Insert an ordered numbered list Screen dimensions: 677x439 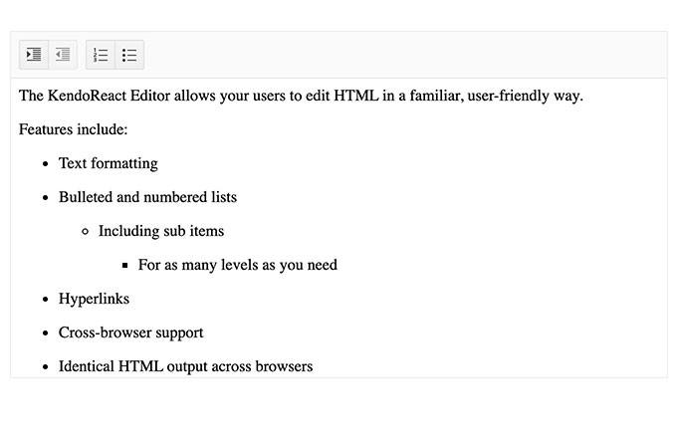[x=101, y=55]
